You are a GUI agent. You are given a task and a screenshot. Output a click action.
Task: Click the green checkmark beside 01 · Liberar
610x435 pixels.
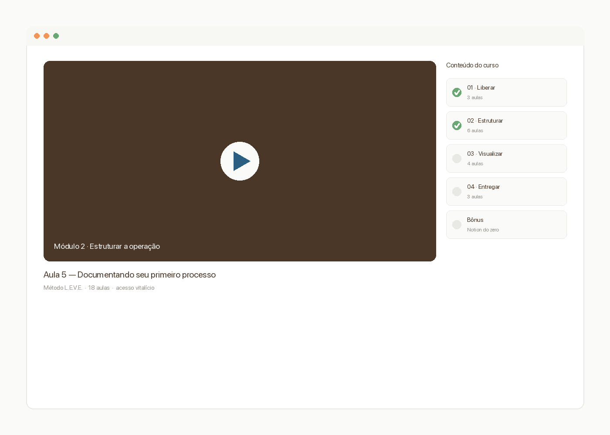pyautogui.click(x=457, y=92)
